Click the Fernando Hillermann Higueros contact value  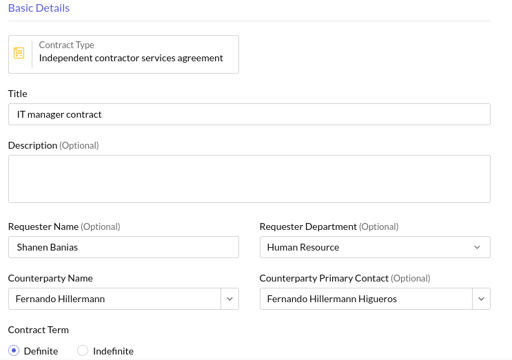tap(332, 299)
